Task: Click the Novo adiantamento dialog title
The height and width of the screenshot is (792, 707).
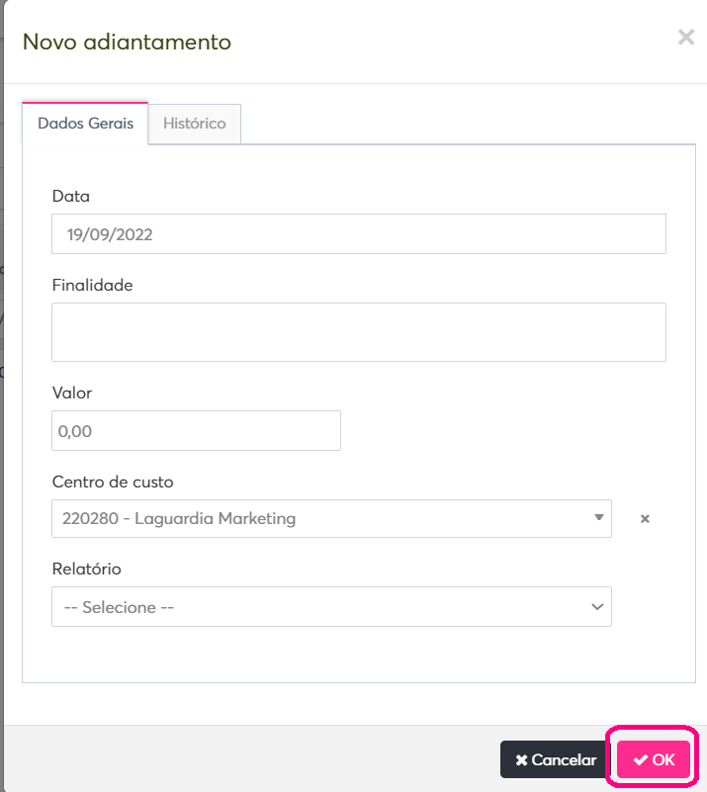Action: click(x=127, y=42)
